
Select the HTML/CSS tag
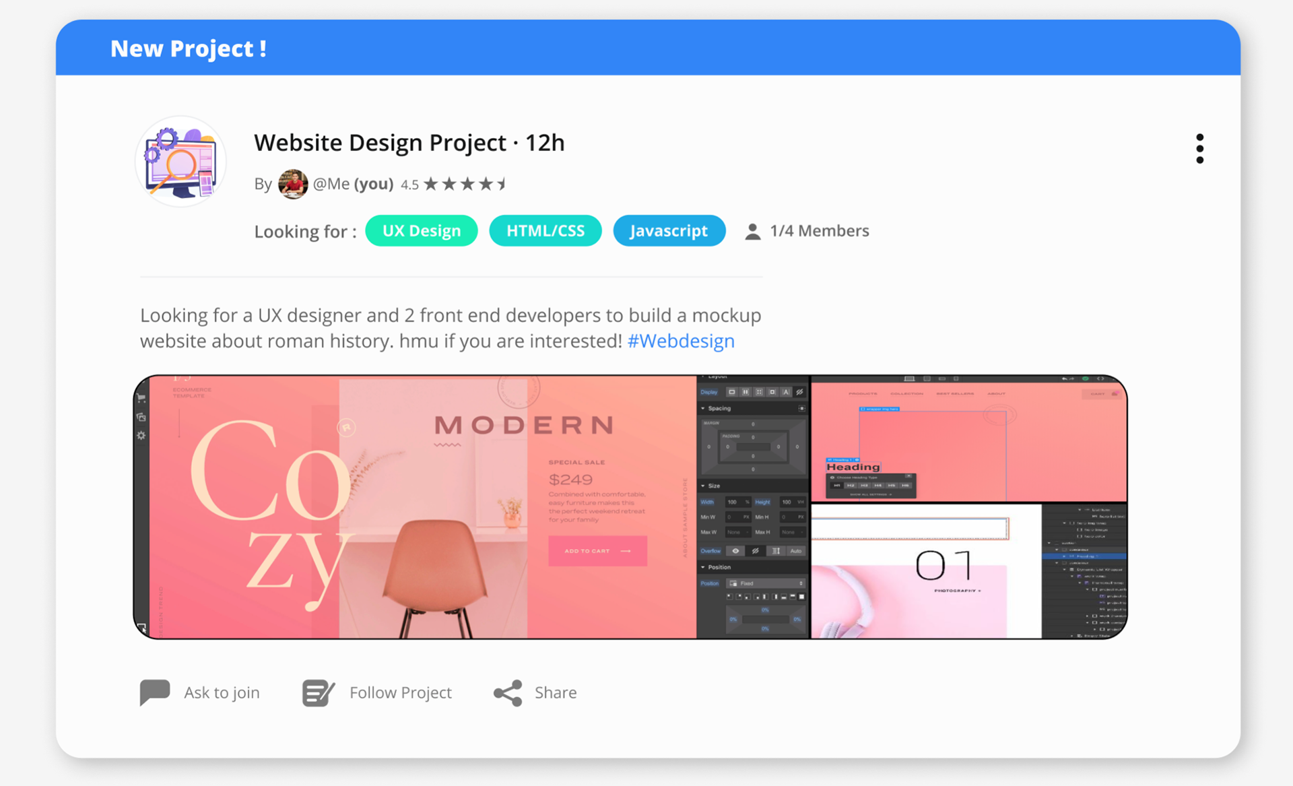pos(545,231)
